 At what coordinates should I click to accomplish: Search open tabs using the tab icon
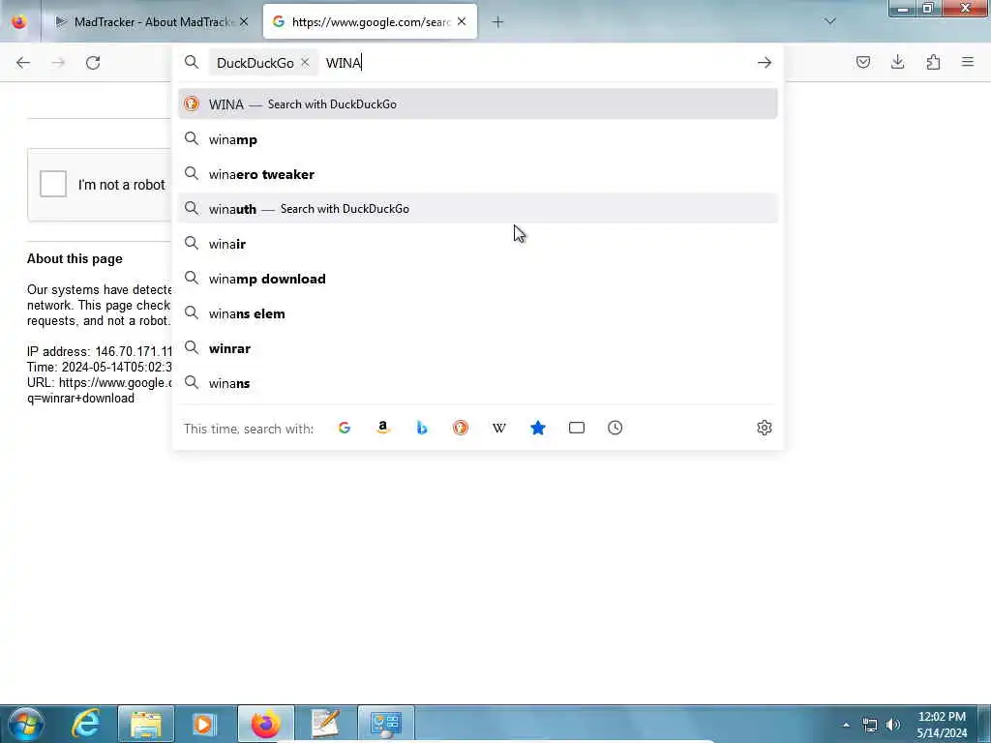click(577, 428)
